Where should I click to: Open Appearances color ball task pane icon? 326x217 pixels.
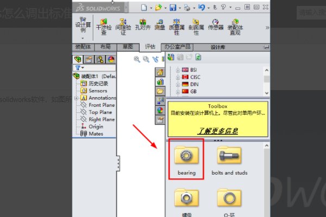(160, 110)
